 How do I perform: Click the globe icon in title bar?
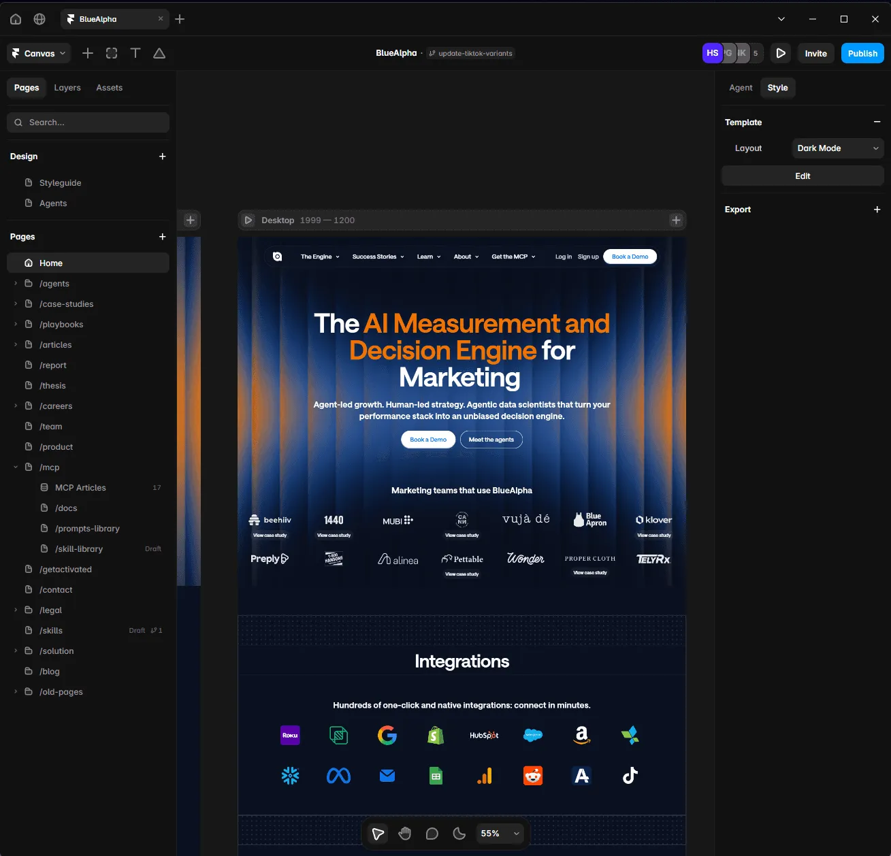coord(39,19)
